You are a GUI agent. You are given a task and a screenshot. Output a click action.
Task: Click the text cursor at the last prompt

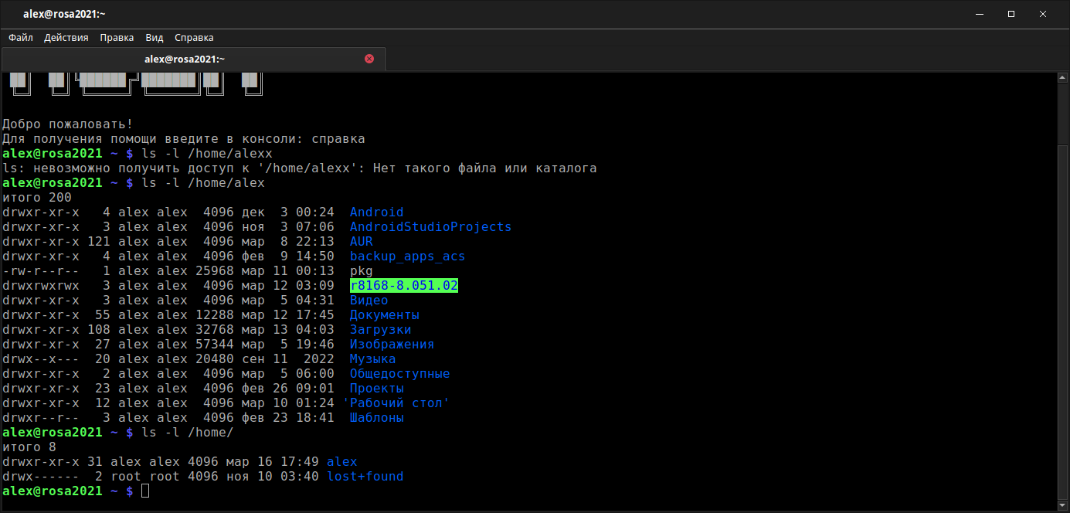click(145, 491)
